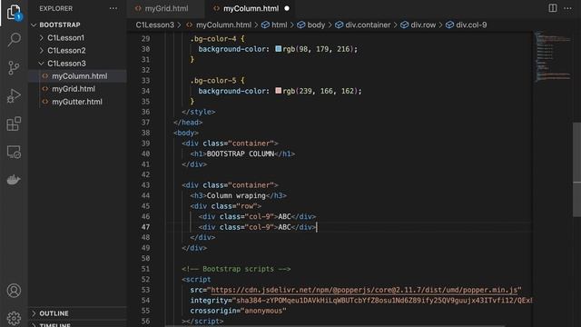
Task: Click line number 39
Action: coord(145,144)
